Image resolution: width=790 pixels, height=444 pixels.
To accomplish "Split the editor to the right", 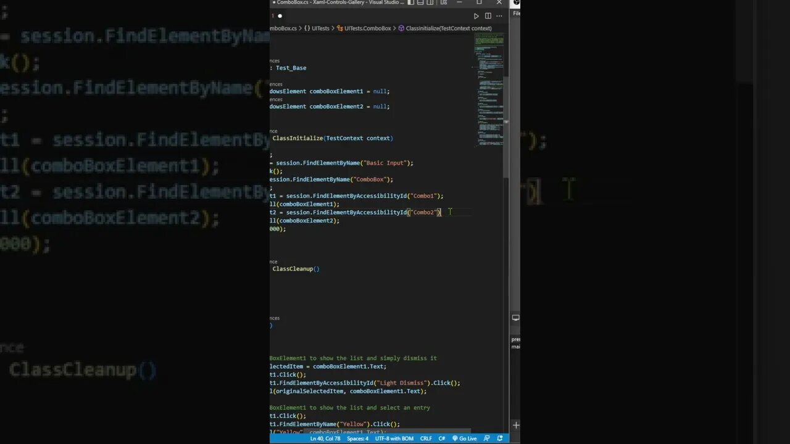I will 488,16.
